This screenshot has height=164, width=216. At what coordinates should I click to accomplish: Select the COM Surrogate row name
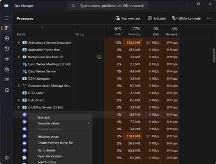(39, 78)
